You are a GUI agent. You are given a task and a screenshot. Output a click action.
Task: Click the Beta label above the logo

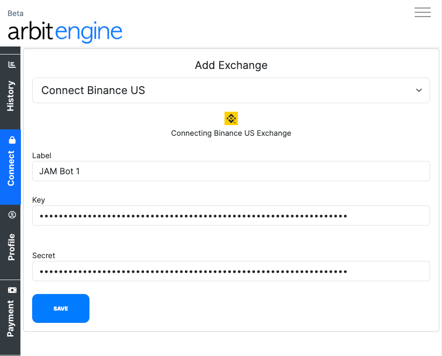click(16, 13)
